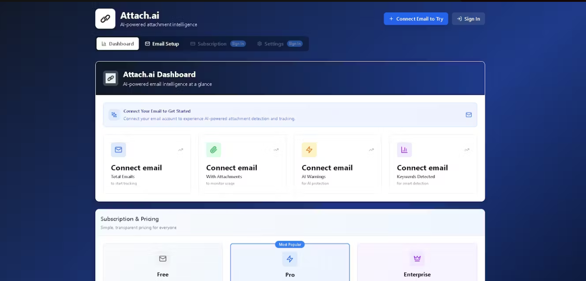Screen dimensions: 586x281
Task: Switch to the Email Setup tab
Action: [162, 44]
